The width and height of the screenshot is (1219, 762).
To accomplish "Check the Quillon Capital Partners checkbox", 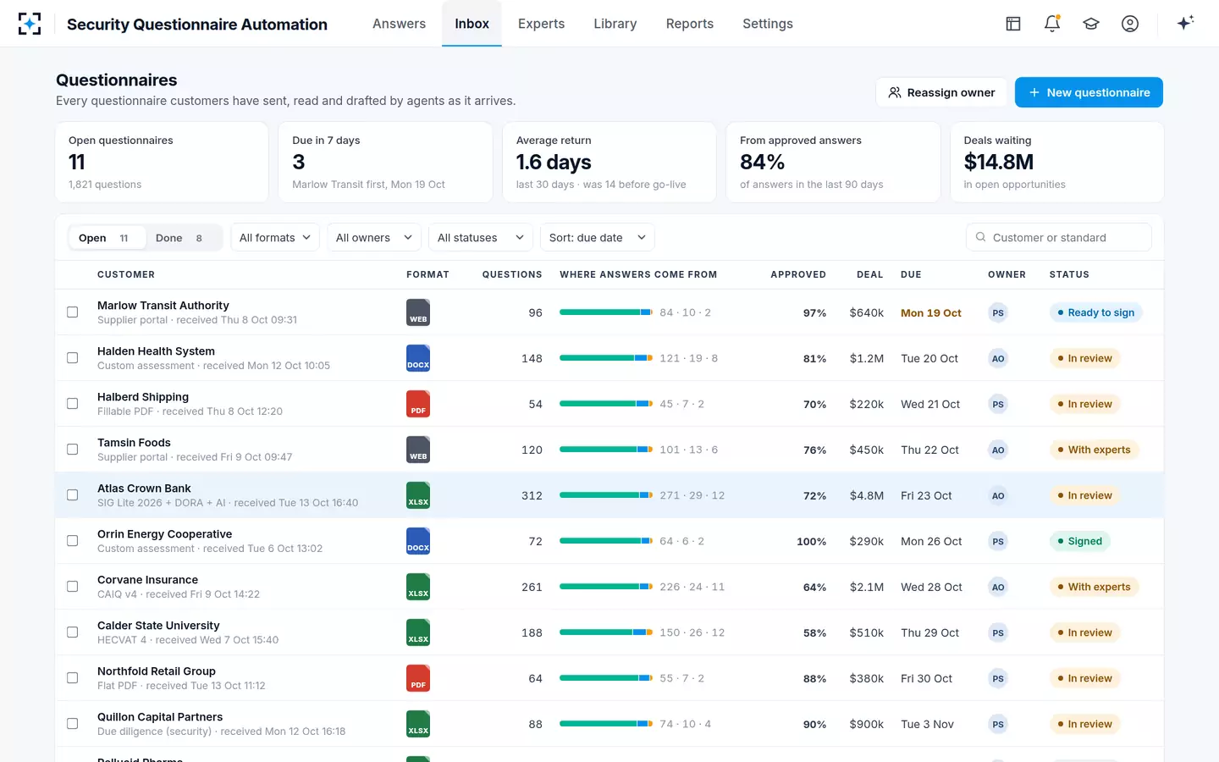I will point(73,724).
